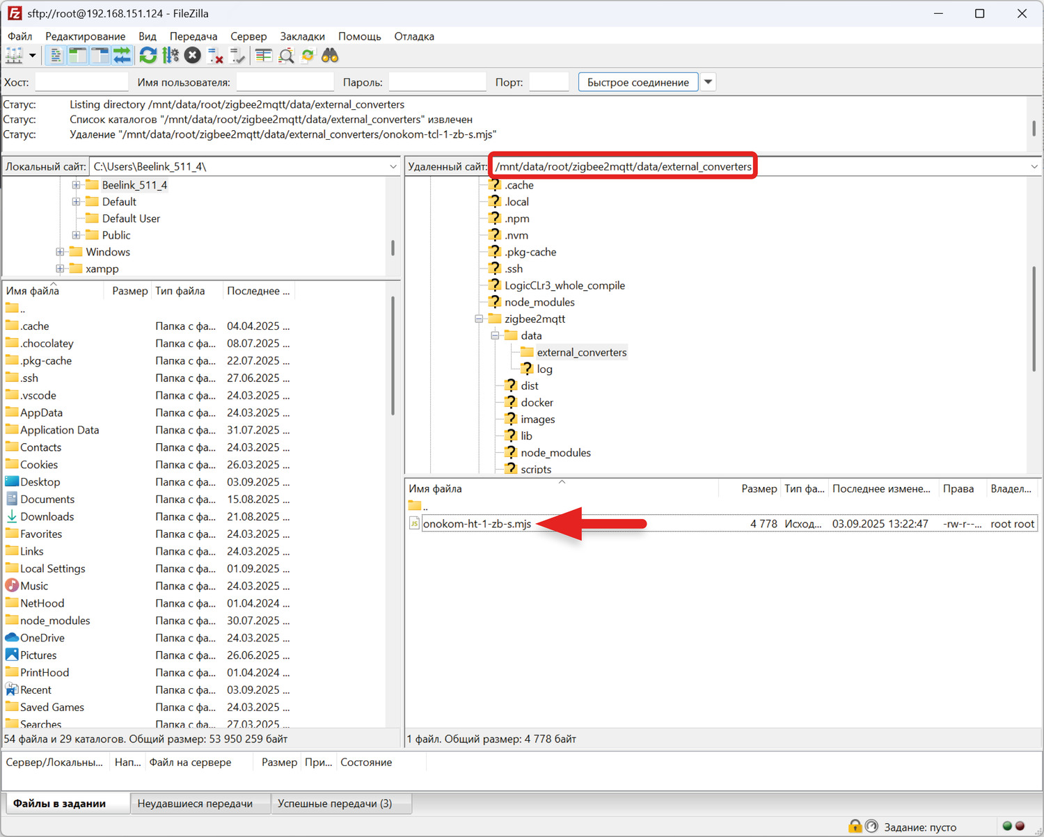Sort remote files by Размер column
1044x837 pixels.
point(759,488)
